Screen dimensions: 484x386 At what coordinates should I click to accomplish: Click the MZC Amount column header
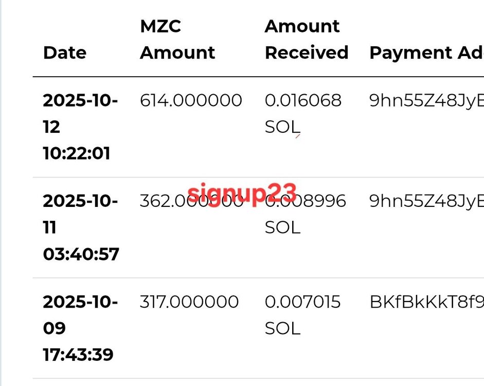[177, 40]
